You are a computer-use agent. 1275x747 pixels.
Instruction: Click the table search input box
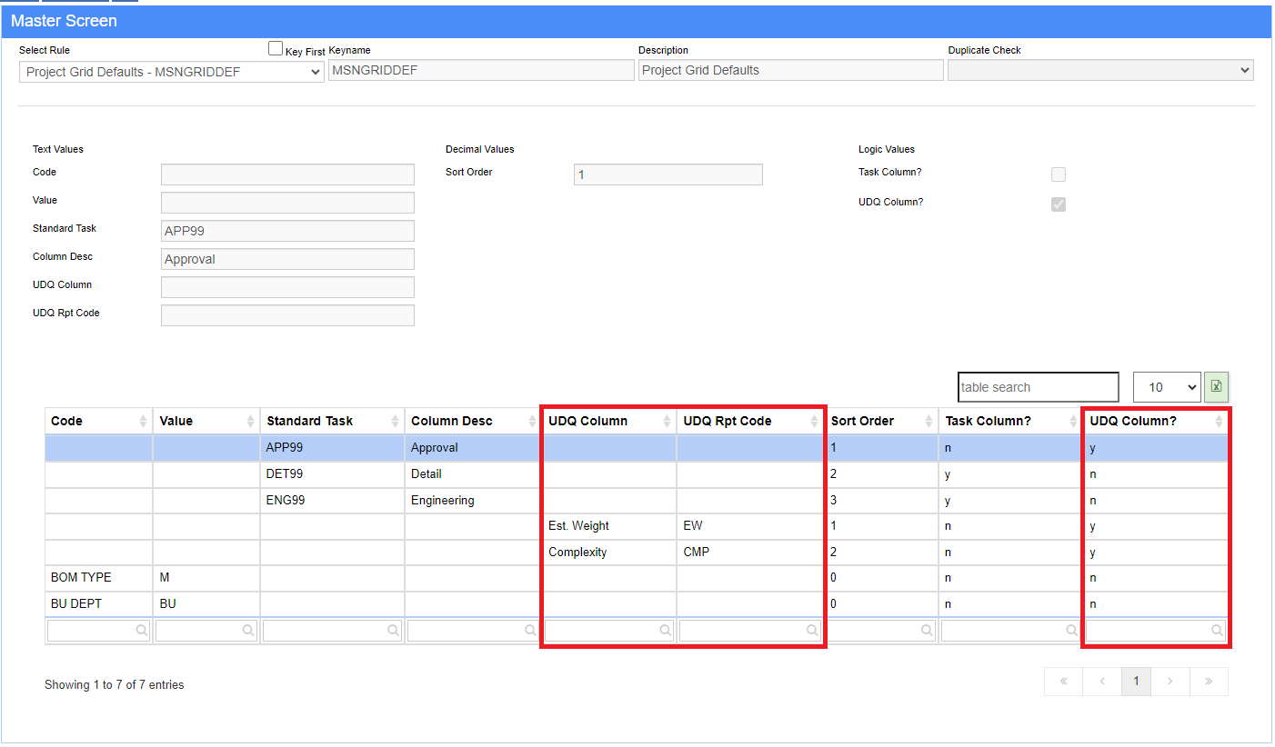pyautogui.click(x=1038, y=387)
